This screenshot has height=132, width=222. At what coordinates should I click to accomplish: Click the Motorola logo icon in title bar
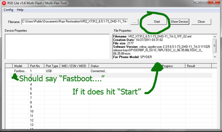pyautogui.click(x=4, y=3)
